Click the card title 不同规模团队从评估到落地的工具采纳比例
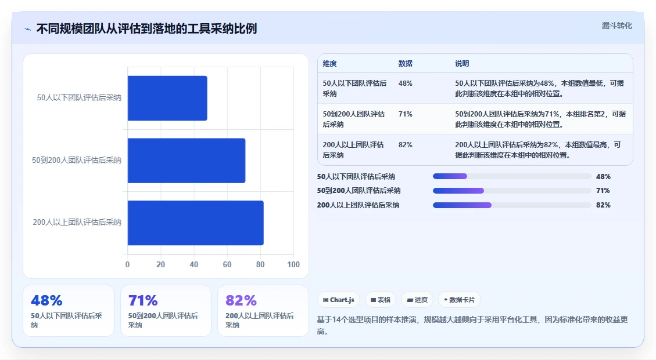This screenshot has width=656, height=360. 146,29
